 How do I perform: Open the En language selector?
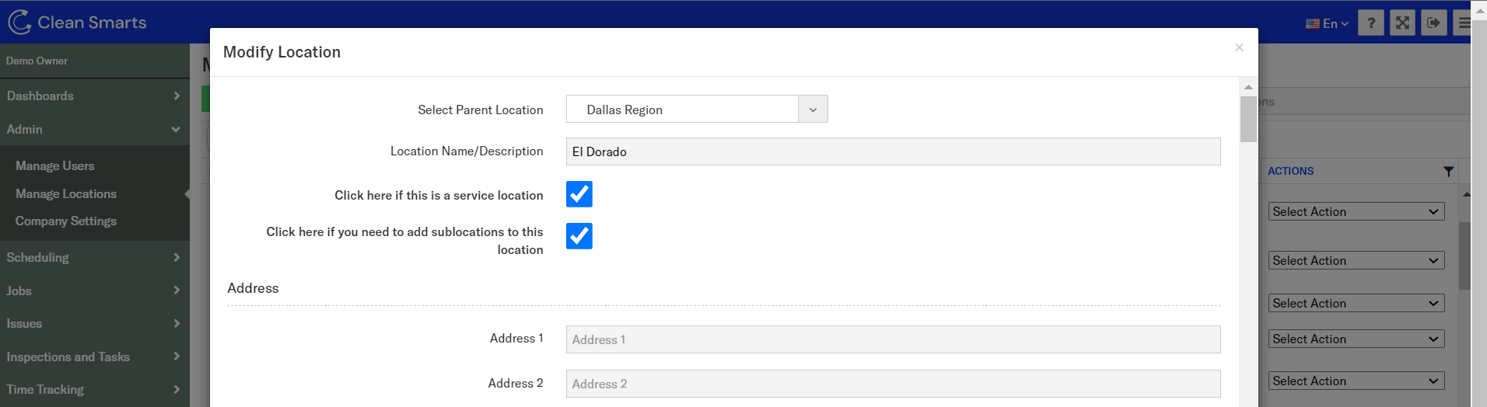point(1327,23)
